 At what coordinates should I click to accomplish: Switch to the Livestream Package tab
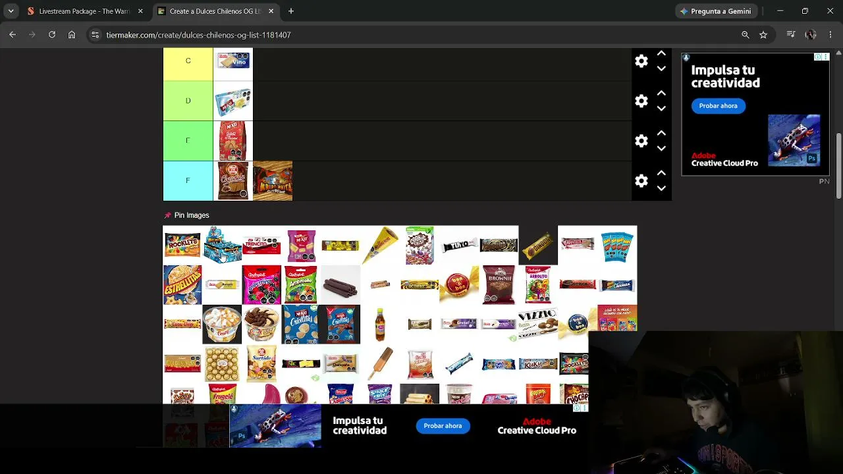pos(84,11)
